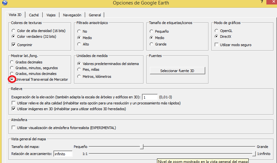The height and width of the screenshot is (163, 277).
Task: Select Metros, kilómetros units
Action: coord(79,77)
